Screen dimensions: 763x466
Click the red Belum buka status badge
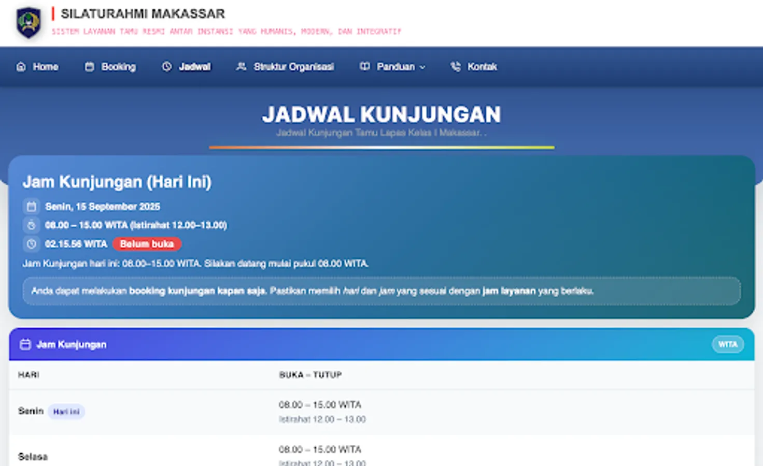click(147, 244)
